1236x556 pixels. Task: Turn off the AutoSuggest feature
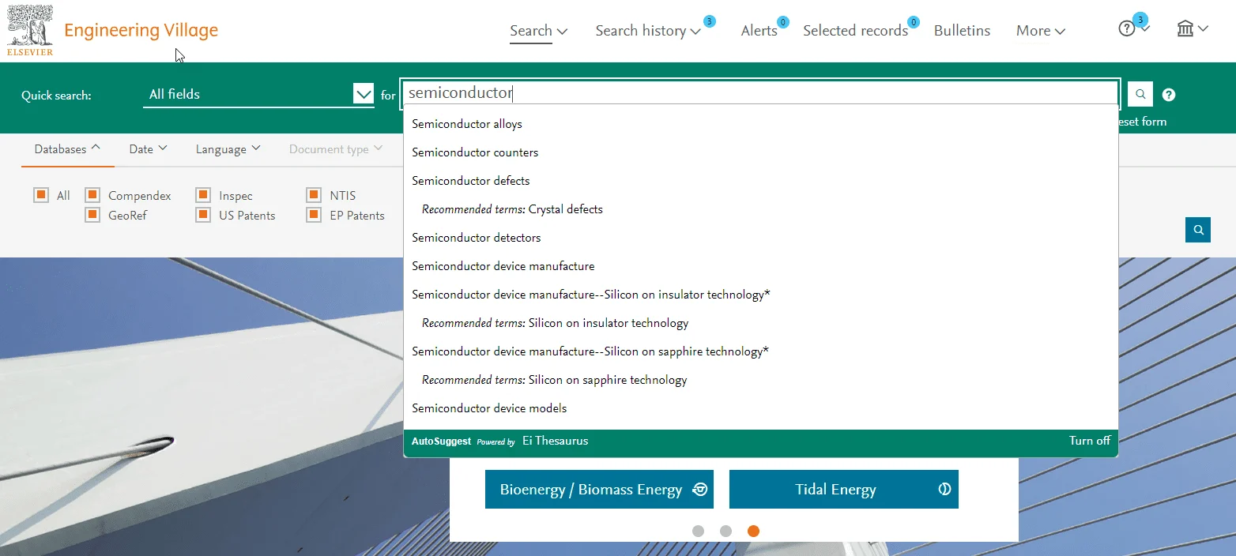coord(1089,441)
